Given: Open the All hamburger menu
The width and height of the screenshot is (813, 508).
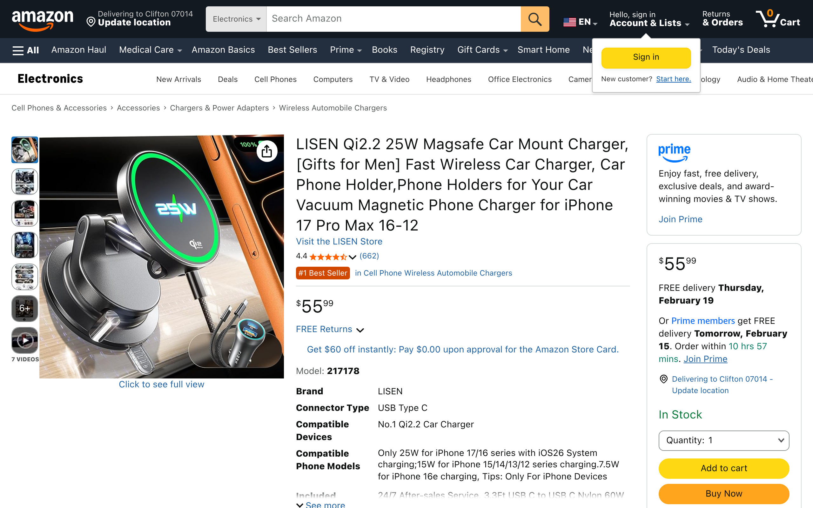Looking at the screenshot, I should 25,50.
